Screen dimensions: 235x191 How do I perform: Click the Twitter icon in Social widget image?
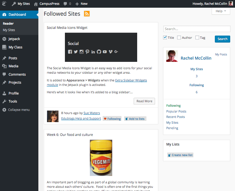76,52
